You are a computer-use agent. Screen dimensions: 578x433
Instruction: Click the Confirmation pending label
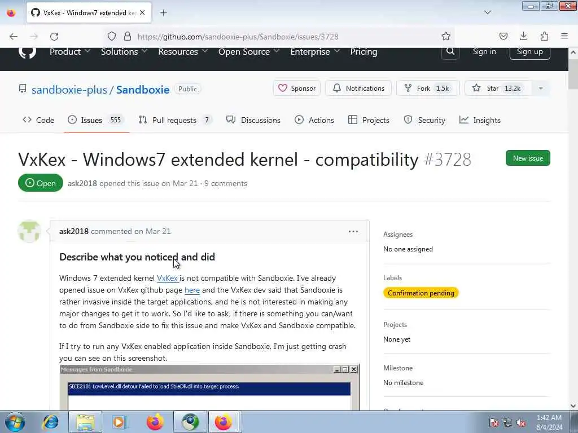421,293
